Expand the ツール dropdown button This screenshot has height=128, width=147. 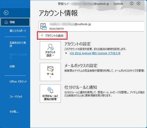click(x=50, y=72)
